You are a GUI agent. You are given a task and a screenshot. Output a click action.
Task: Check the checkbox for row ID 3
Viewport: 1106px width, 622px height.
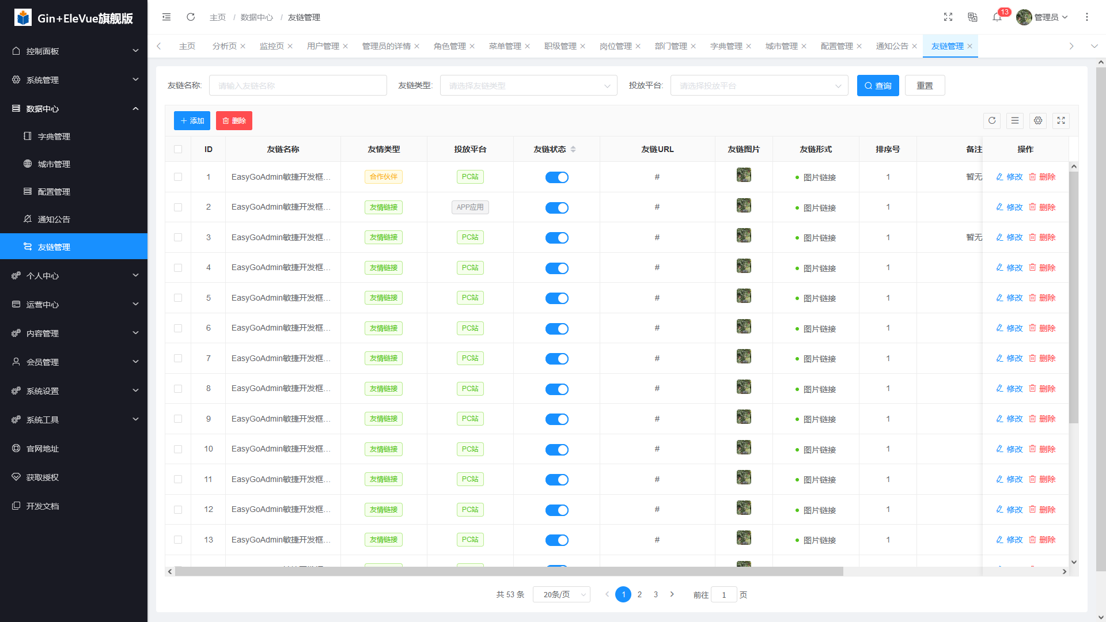coord(178,237)
